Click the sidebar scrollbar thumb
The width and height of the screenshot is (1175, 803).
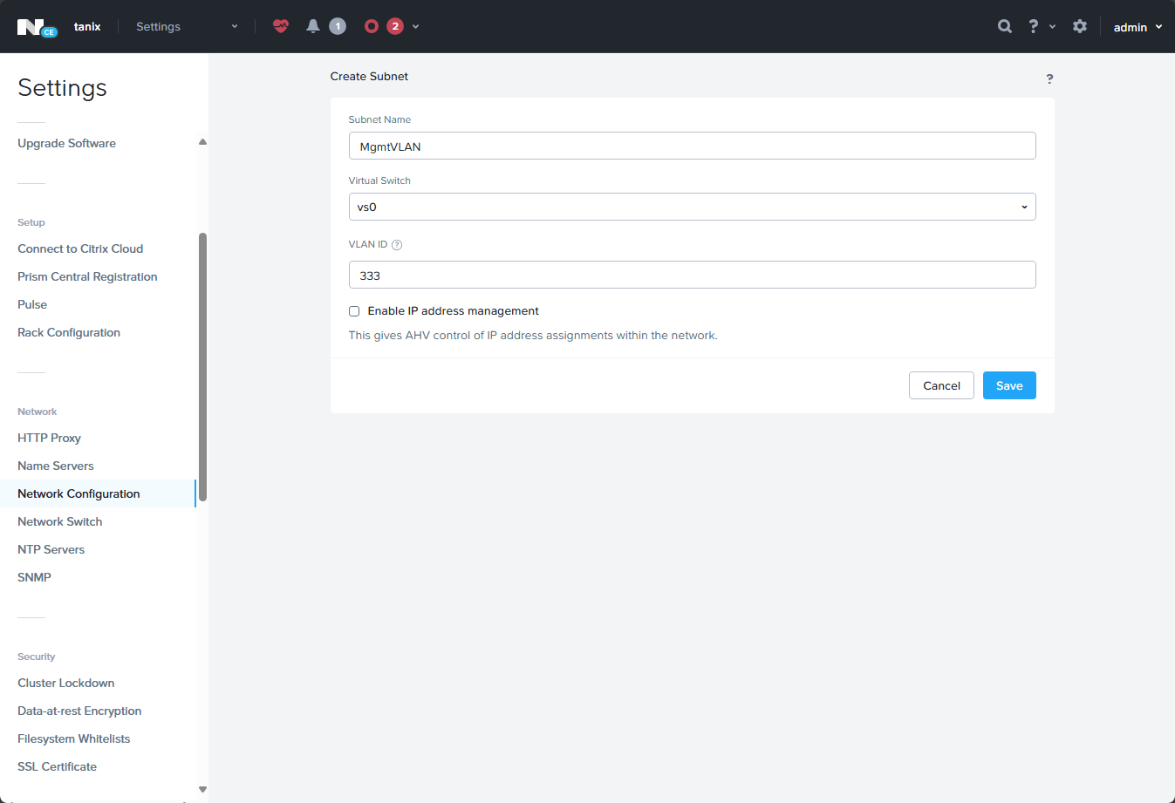point(202,367)
